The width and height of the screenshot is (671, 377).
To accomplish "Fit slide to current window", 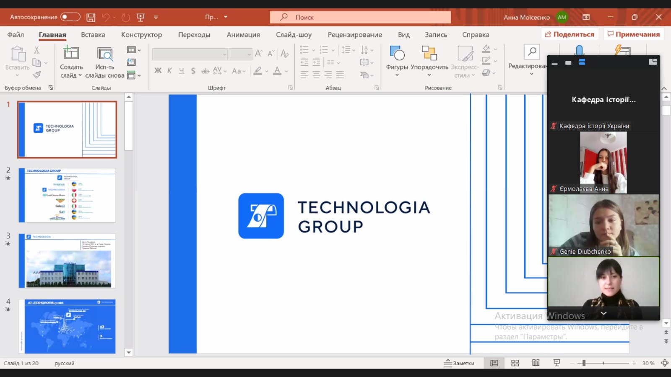I will tap(665, 363).
